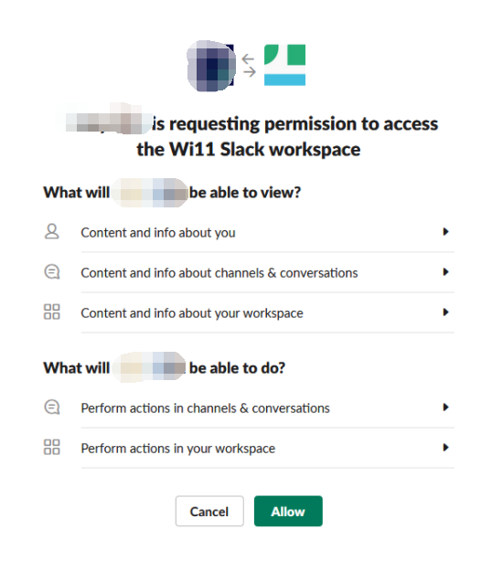Open Content and info about you row
The image size is (492, 561).
pyautogui.click(x=250, y=232)
